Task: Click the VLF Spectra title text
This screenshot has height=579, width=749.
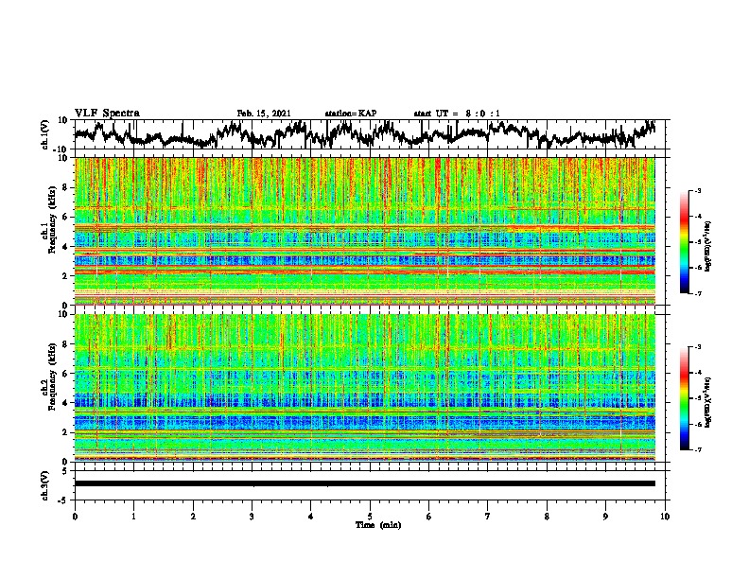Action: 108,114
